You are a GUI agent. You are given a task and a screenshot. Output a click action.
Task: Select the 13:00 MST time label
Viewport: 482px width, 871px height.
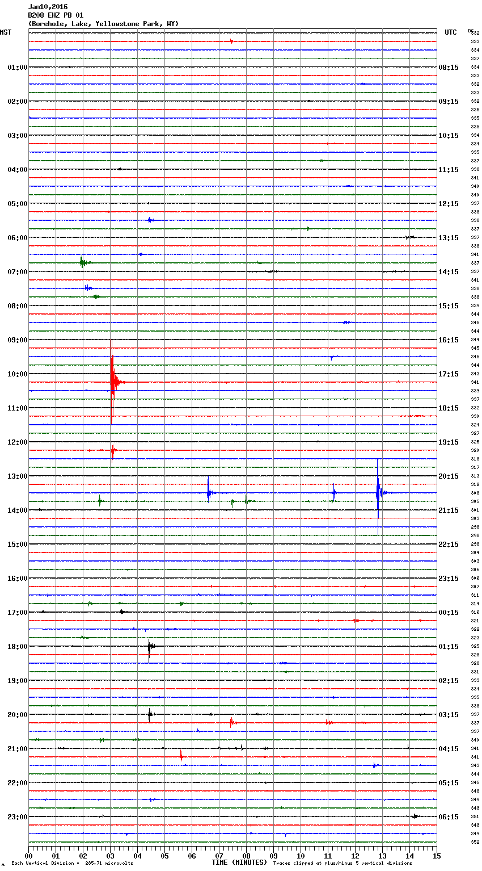pyautogui.click(x=18, y=476)
